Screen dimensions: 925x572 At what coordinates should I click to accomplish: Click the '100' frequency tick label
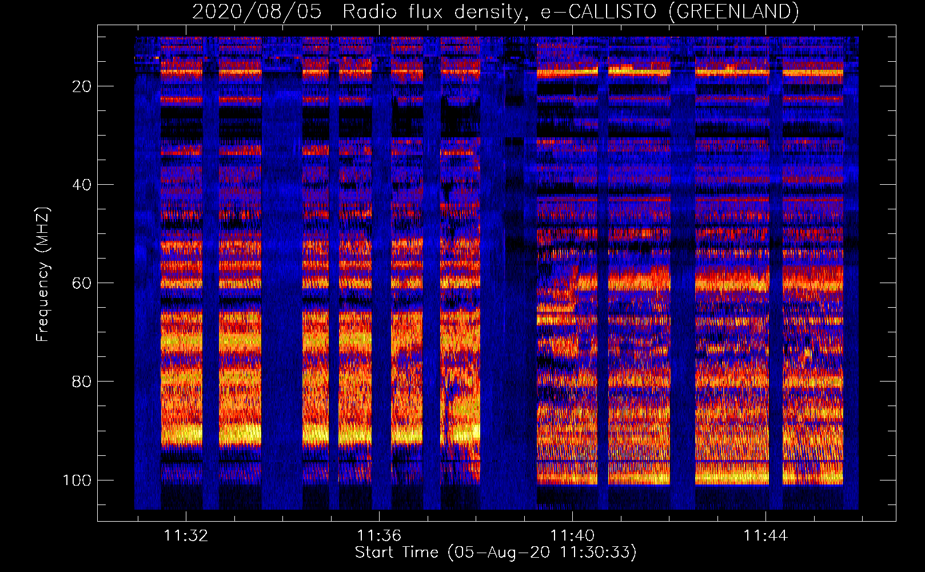[77, 480]
